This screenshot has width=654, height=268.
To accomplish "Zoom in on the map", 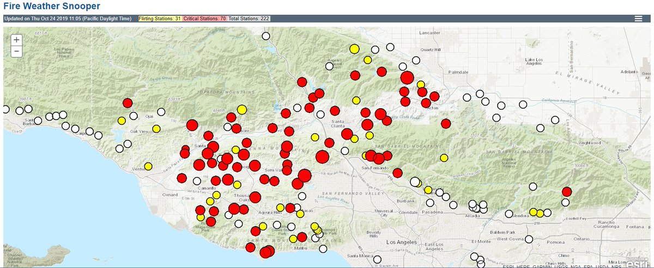I will (x=16, y=40).
